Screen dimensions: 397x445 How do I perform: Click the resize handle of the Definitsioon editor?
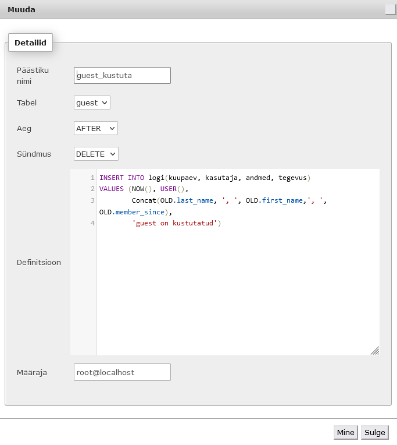[375, 351]
